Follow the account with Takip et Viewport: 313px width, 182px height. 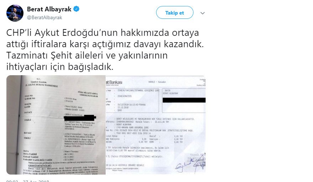coord(175,13)
